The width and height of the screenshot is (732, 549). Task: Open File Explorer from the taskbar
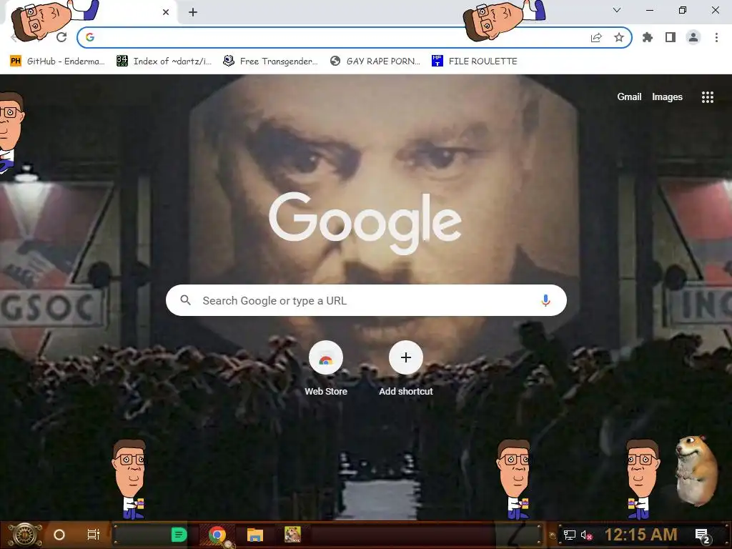[x=255, y=535]
